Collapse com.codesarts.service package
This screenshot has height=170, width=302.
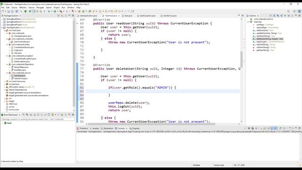[7, 73]
